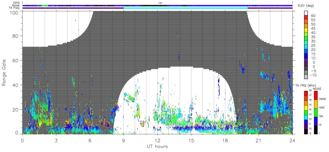Click the Range Gate axis title
The image size is (329, 152).
click(x=4, y=73)
